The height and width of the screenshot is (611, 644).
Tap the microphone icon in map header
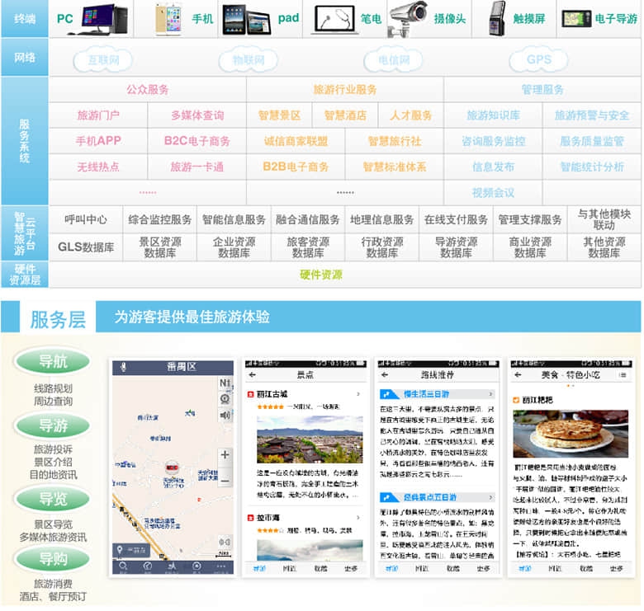click(x=123, y=367)
